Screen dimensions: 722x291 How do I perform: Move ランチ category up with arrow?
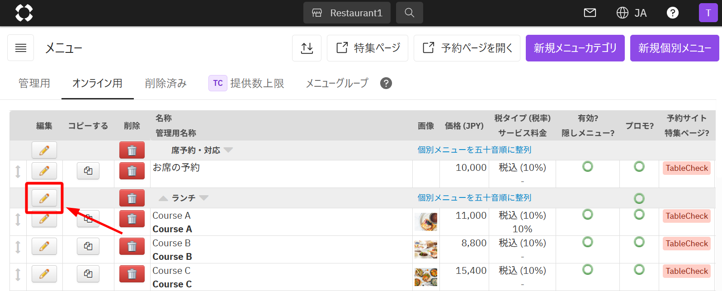click(163, 198)
